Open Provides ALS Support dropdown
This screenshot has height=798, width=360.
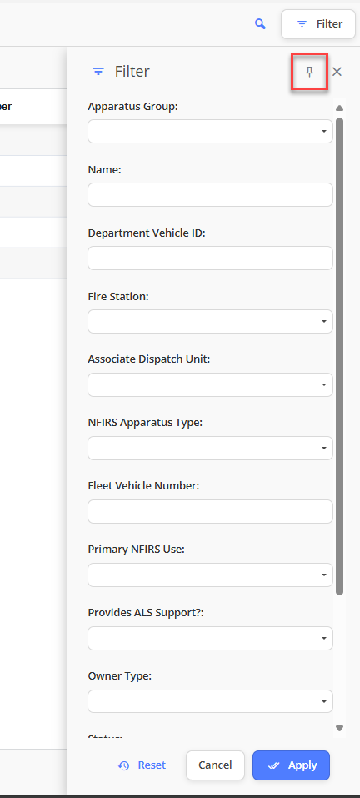[211, 638]
